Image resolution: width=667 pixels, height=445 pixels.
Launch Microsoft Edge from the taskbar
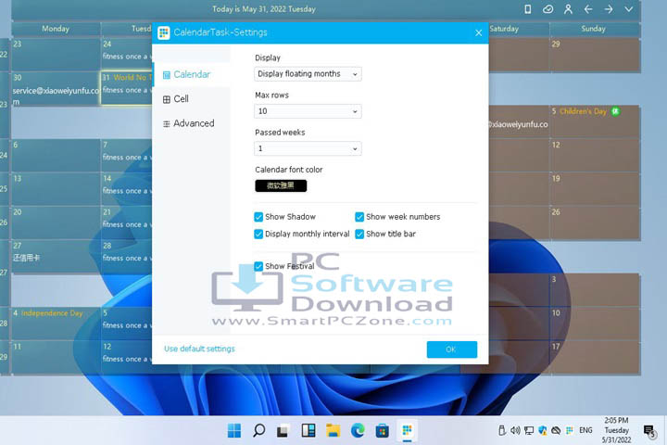click(358, 430)
